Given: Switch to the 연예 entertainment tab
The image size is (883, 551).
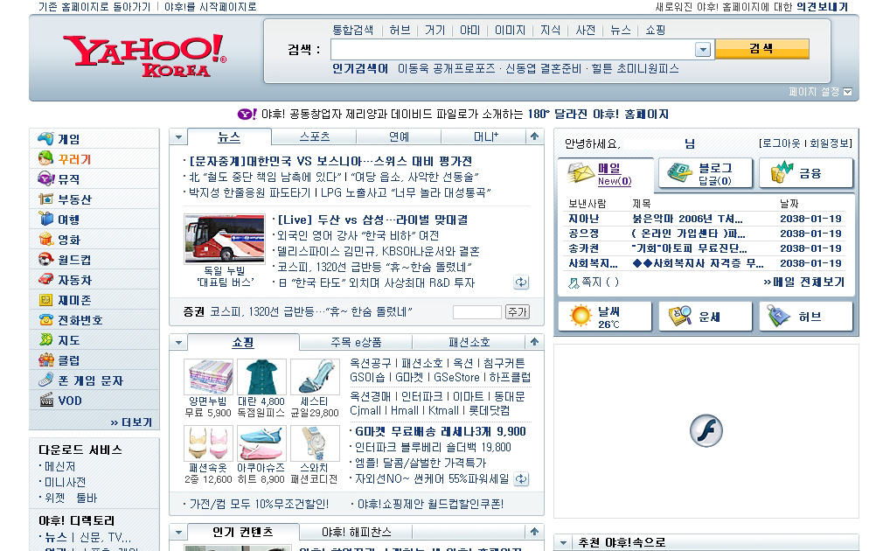Looking at the screenshot, I should (399, 136).
